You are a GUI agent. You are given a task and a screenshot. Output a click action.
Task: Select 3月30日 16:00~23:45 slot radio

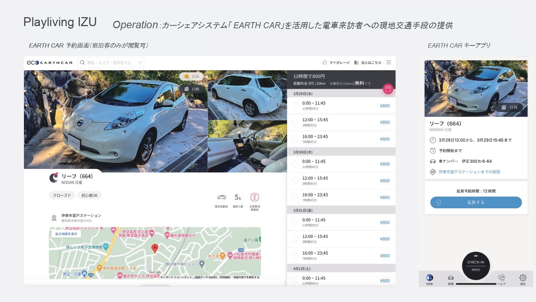pos(295,197)
